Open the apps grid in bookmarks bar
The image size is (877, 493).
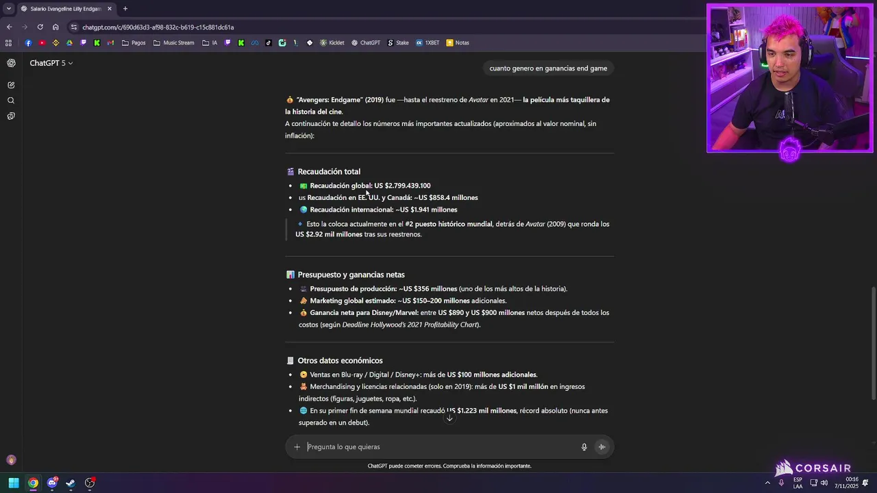coord(8,42)
